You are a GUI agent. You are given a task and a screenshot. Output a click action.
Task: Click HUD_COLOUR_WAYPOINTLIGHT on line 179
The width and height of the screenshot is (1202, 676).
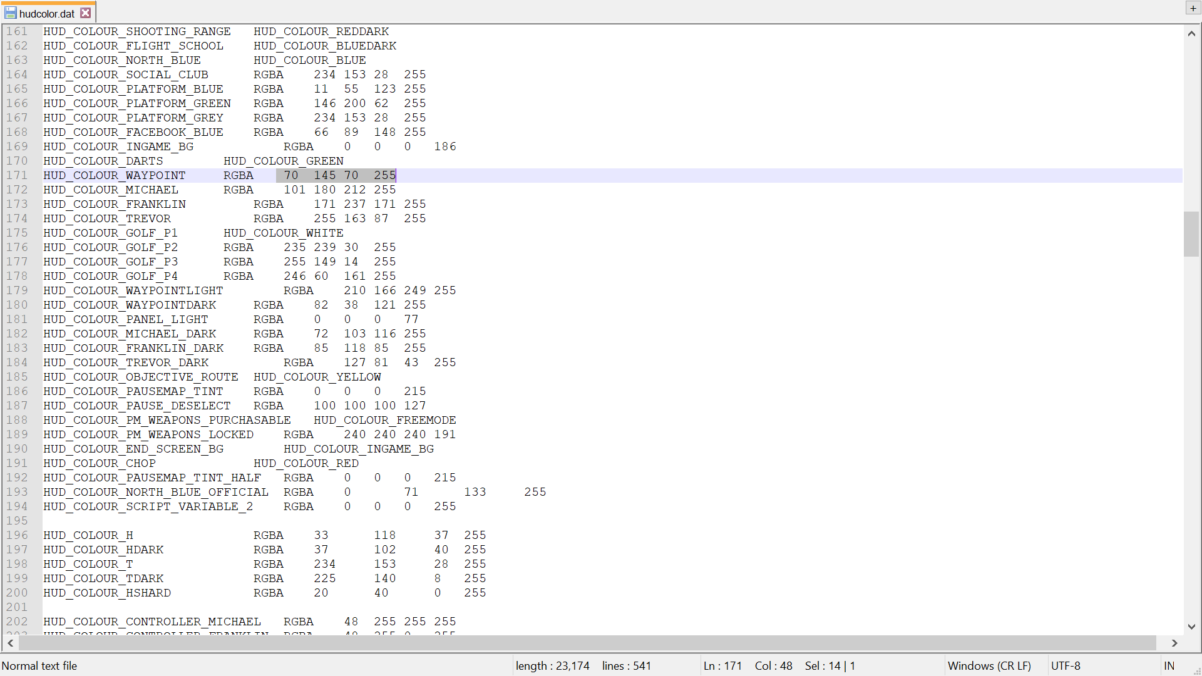133,290
